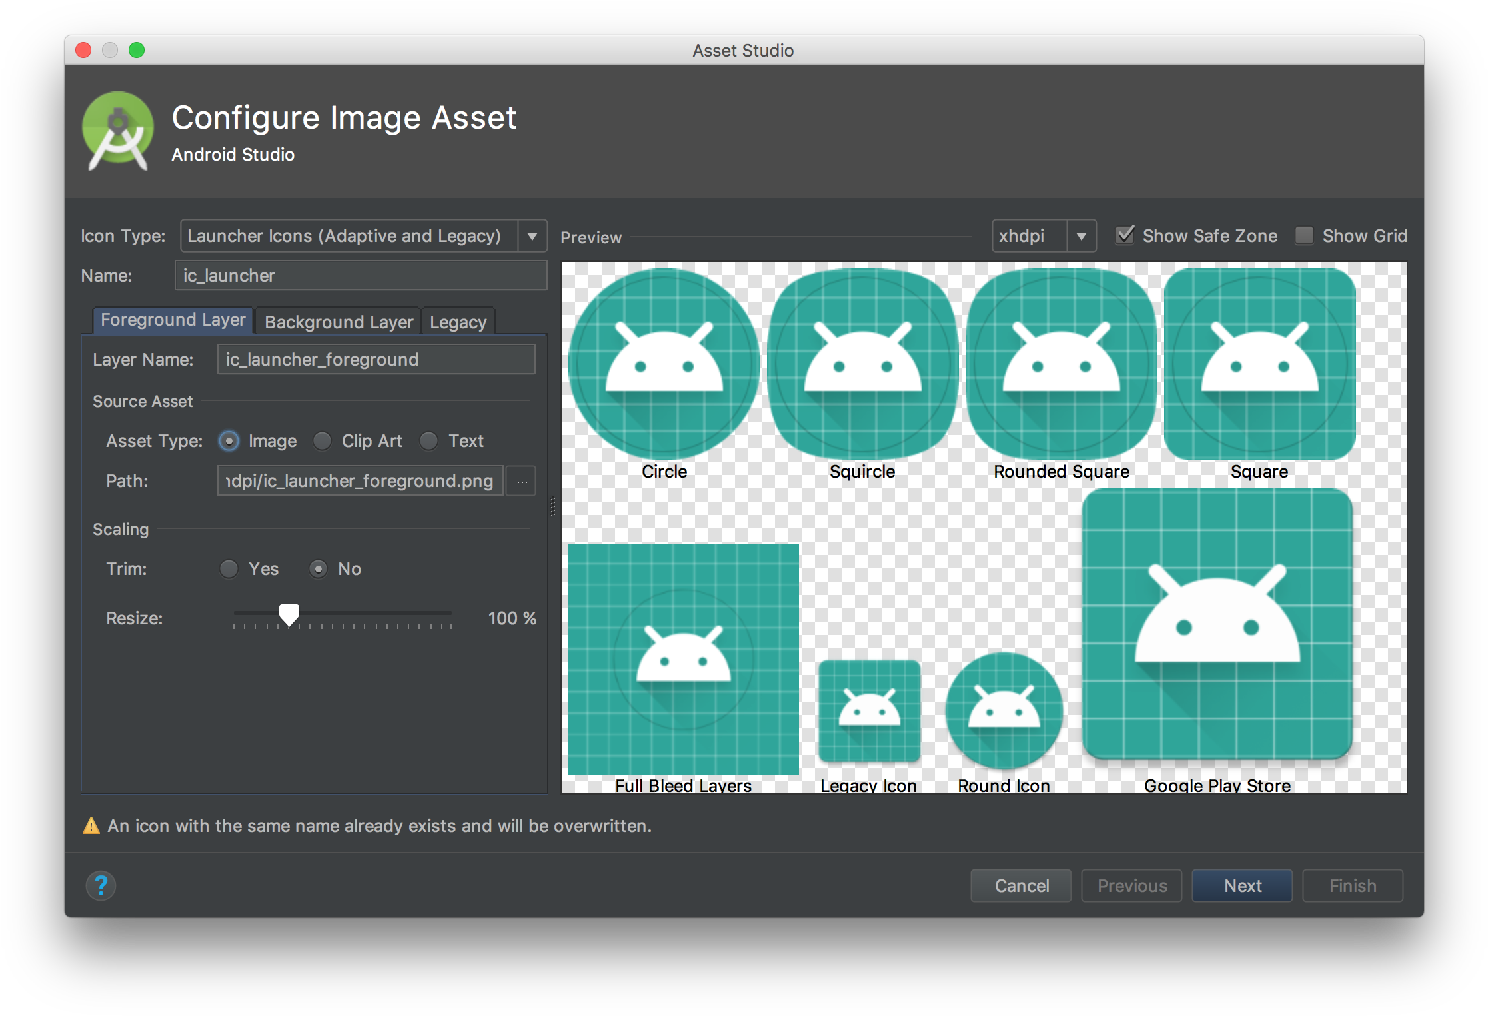Select the Round Icon preview
The height and width of the screenshot is (1016, 1488).
click(1004, 710)
